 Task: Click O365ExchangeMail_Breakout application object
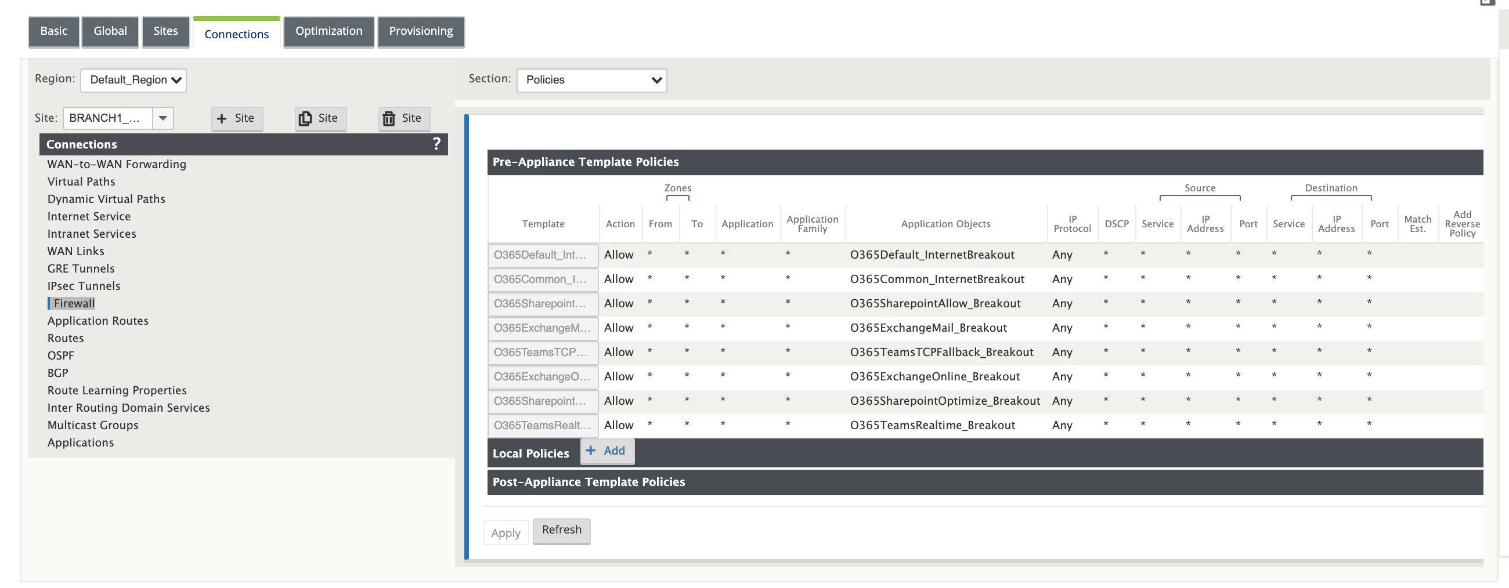tap(928, 328)
